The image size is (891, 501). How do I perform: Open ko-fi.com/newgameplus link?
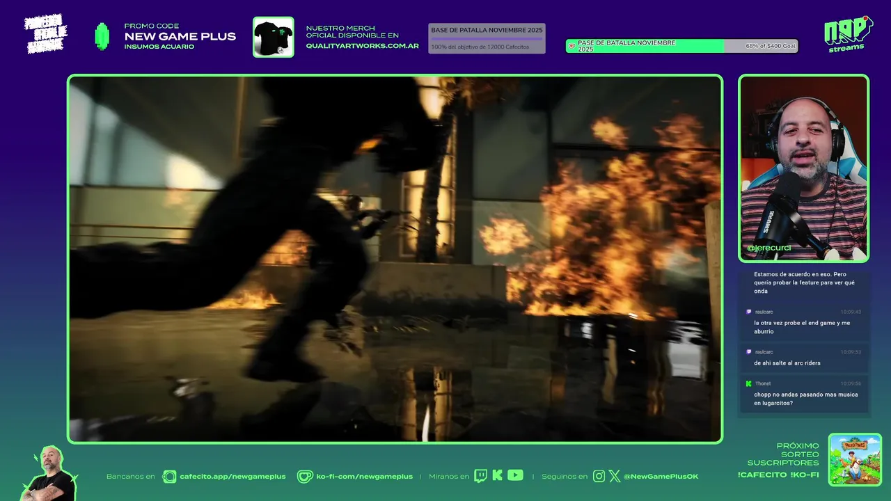[364, 477]
